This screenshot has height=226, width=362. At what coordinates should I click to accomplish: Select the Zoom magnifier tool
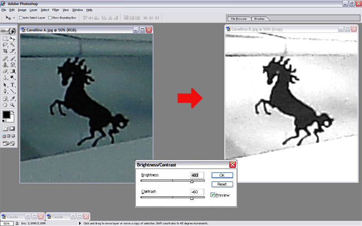pyautogui.click(x=13, y=105)
